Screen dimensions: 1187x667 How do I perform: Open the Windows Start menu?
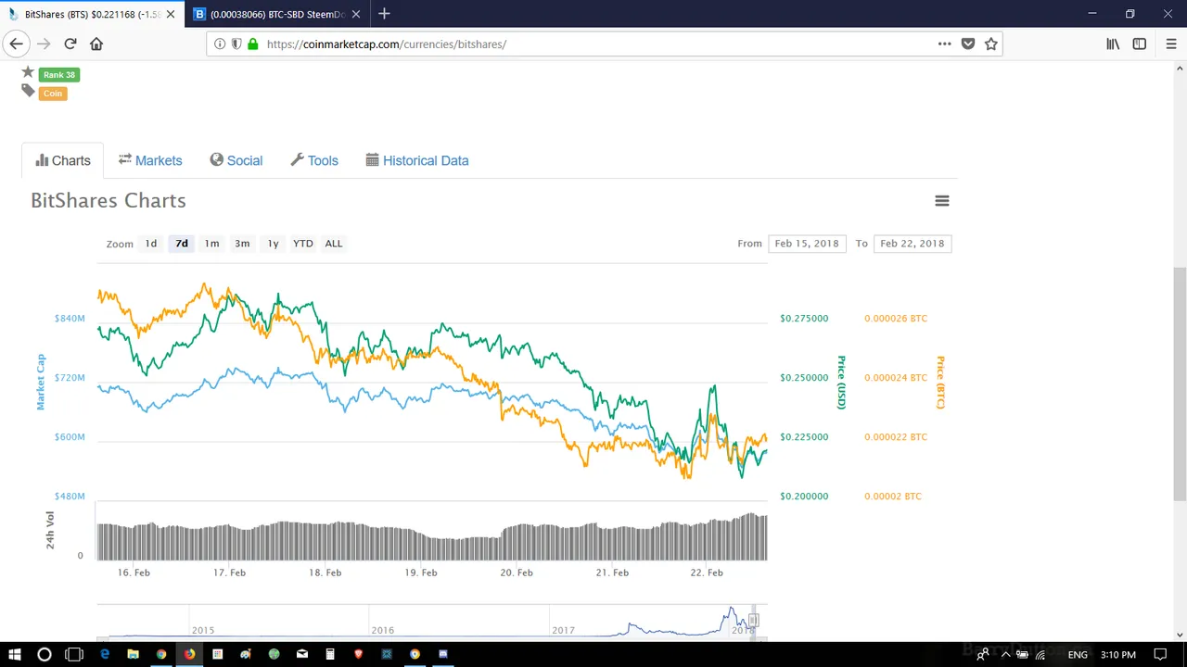[x=15, y=654]
